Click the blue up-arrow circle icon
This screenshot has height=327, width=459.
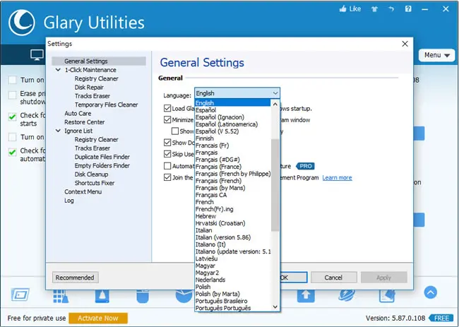430,292
